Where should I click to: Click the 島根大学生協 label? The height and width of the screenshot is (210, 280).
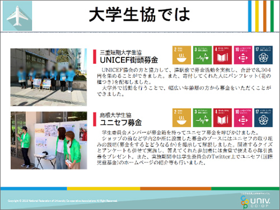pyautogui.click(x=115, y=115)
